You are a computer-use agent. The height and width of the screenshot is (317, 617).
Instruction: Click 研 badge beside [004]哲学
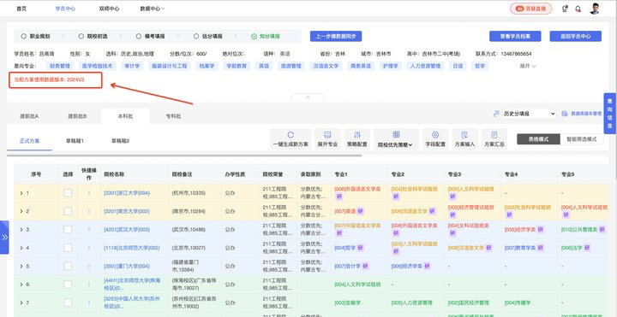tap(361, 248)
